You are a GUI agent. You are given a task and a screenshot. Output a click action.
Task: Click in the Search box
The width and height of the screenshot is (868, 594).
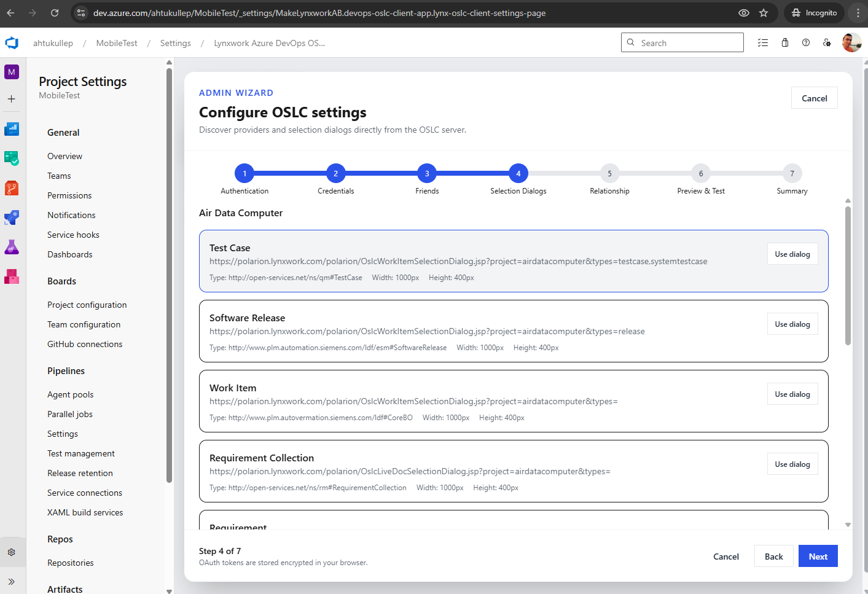682,43
